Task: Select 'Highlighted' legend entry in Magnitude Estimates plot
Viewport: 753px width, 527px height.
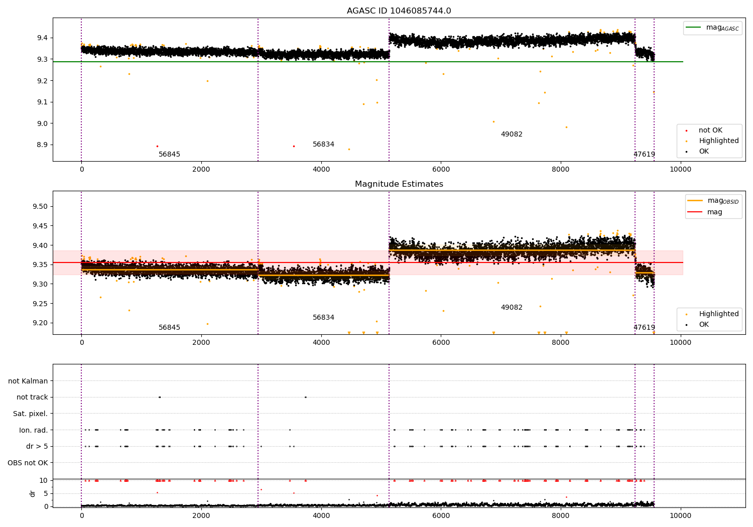Action: point(719,314)
